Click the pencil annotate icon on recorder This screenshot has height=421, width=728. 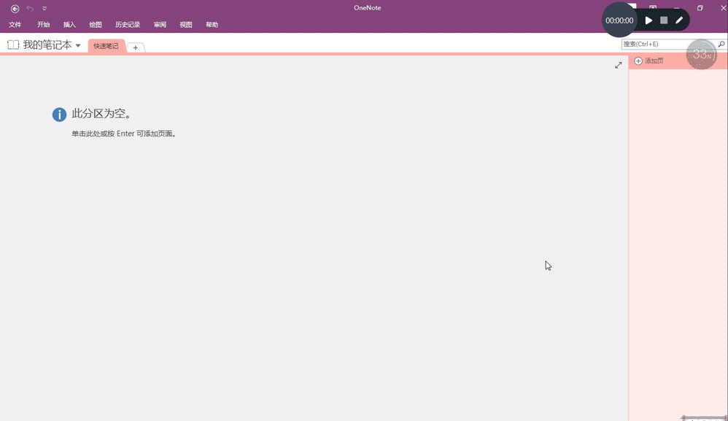(679, 20)
